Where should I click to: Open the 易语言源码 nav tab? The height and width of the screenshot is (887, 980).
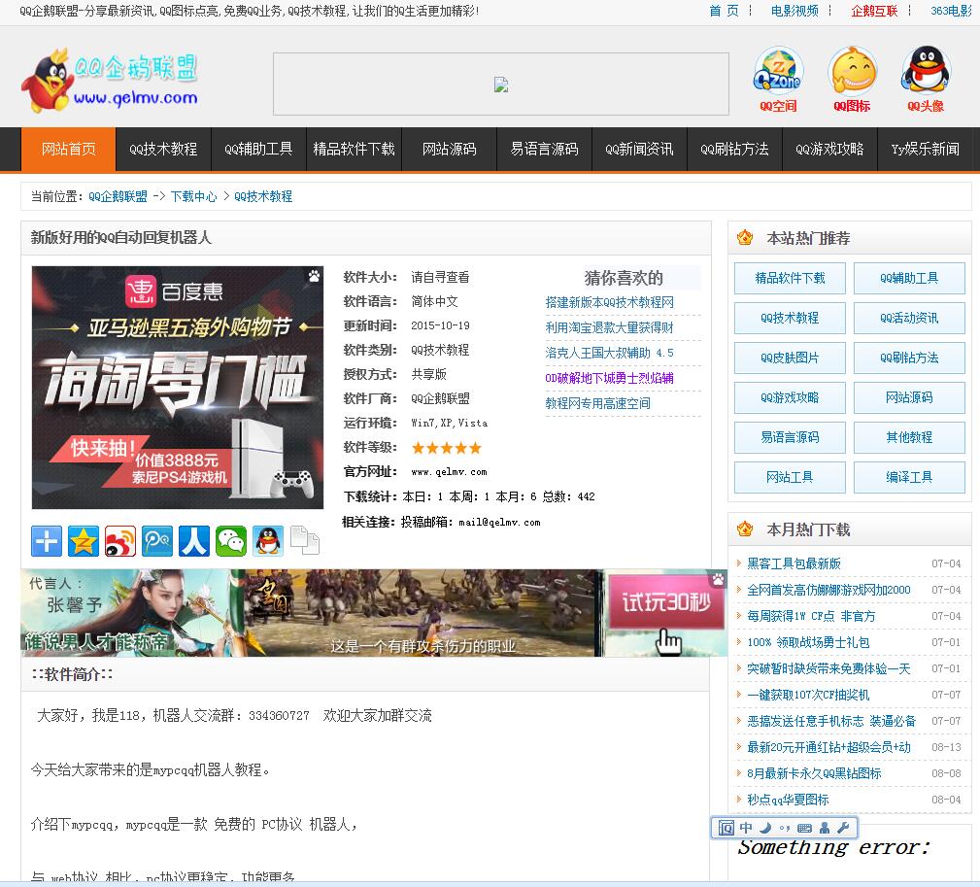tap(544, 149)
